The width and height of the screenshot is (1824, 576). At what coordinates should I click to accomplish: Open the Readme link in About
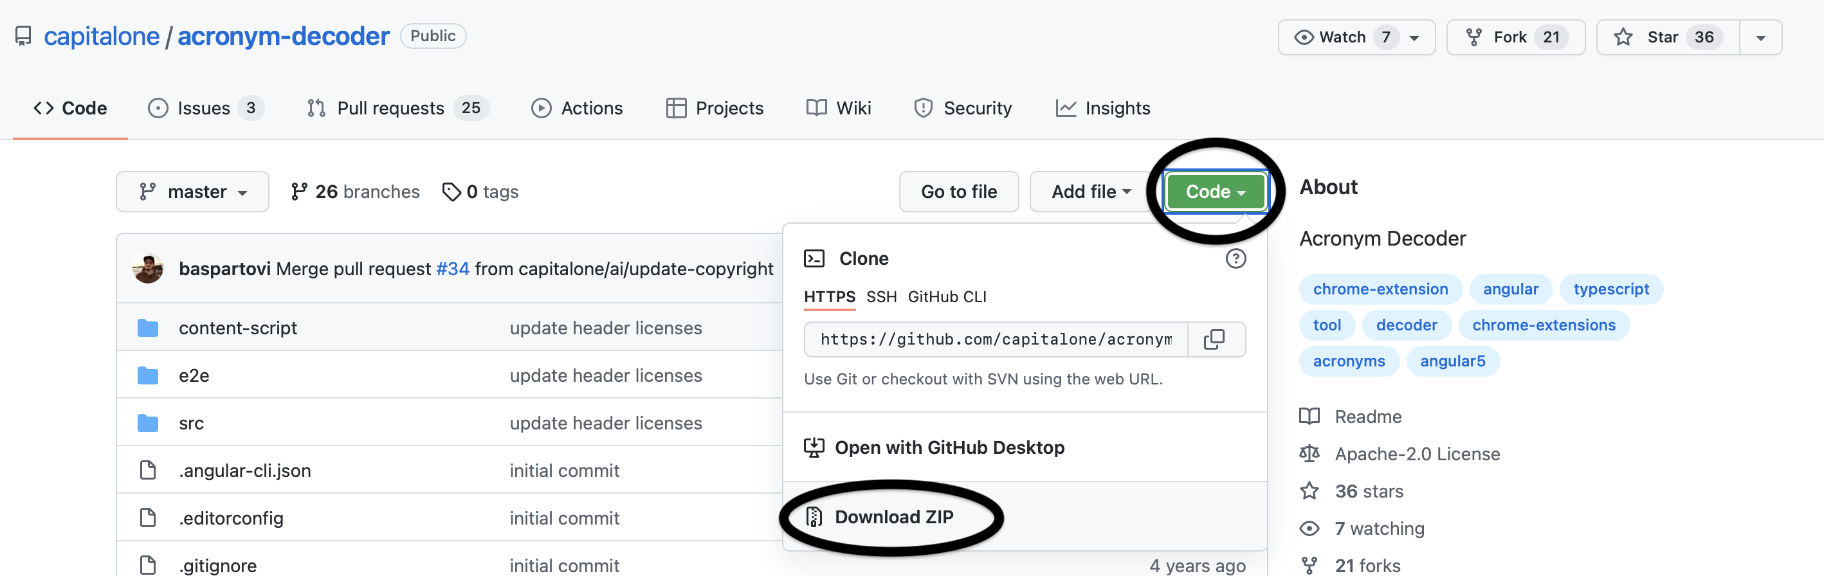coord(1350,417)
